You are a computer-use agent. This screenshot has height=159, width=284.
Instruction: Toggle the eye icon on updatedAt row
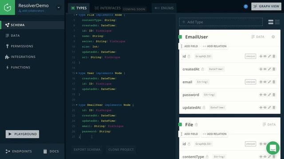tap(265, 107)
